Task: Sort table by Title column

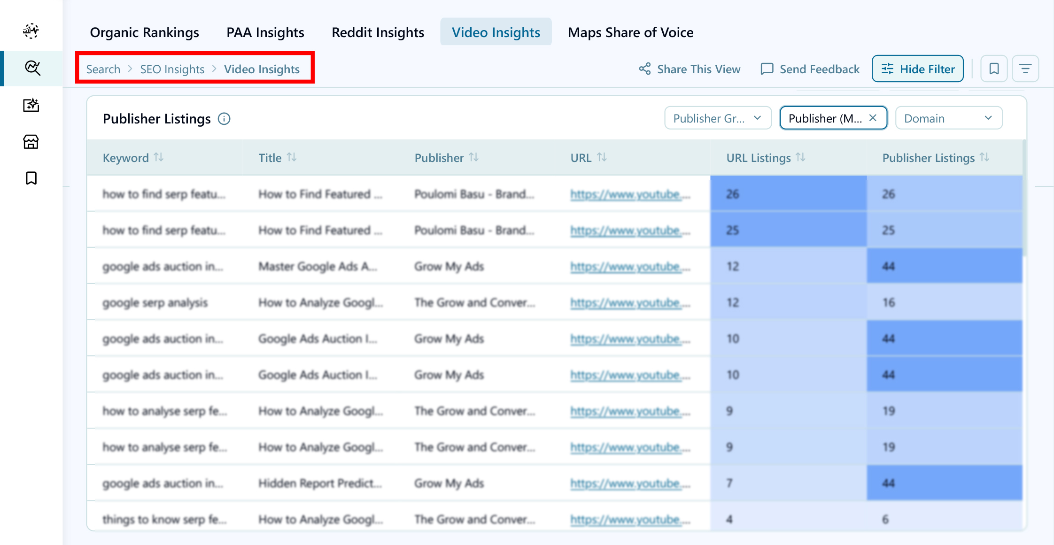Action: (x=292, y=157)
